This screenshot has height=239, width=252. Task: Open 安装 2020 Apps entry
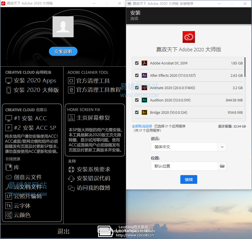[35, 81]
